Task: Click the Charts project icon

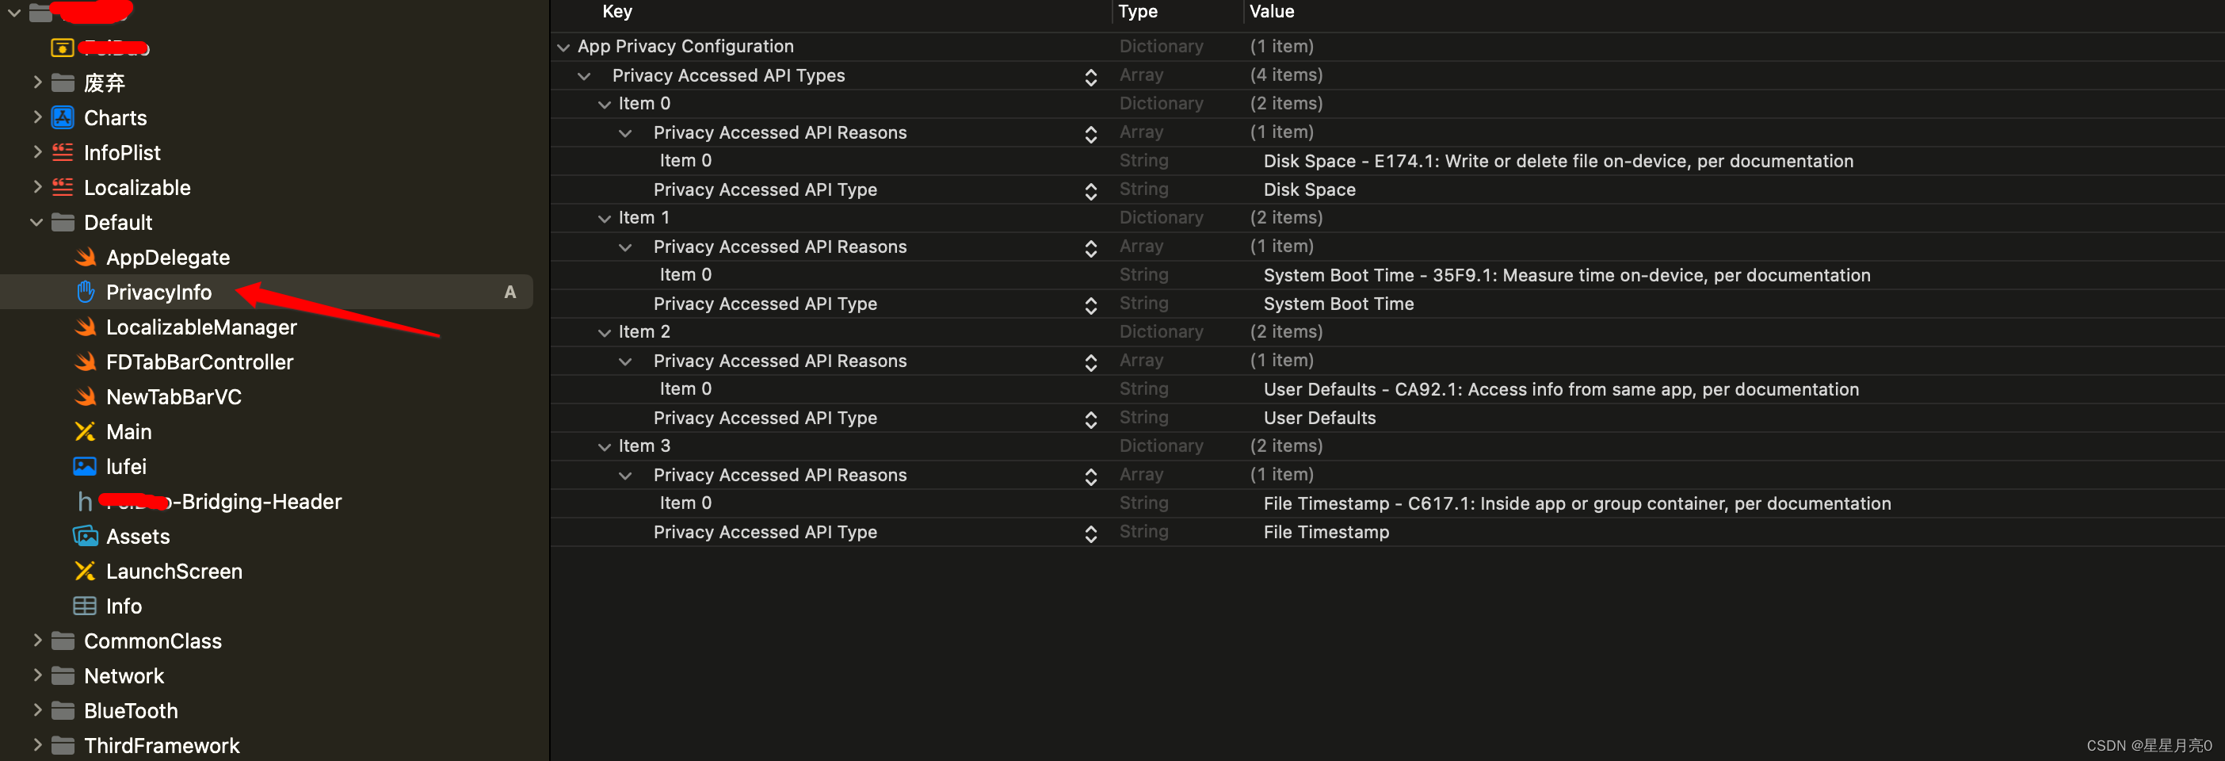Action: (x=62, y=117)
